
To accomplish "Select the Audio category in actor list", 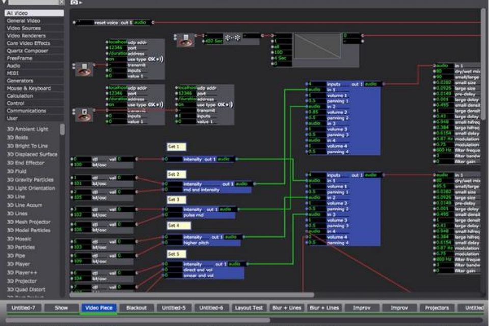I will (14, 66).
